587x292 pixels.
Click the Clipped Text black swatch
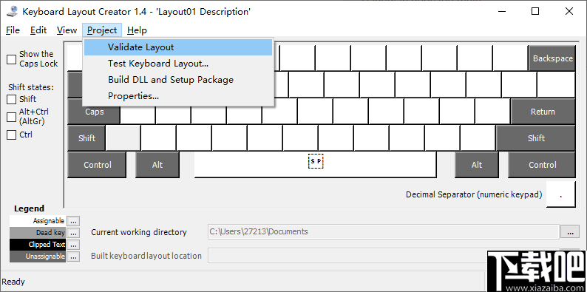click(x=38, y=245)
